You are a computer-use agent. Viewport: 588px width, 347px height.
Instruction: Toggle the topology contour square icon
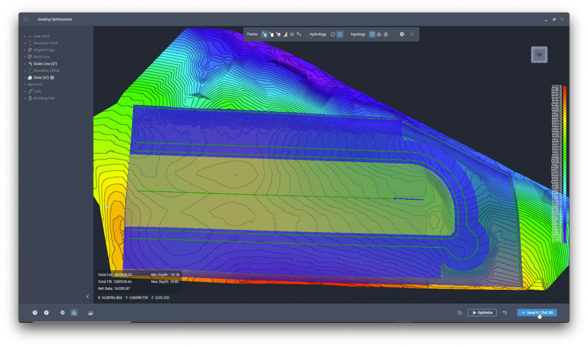coord(372,34)
